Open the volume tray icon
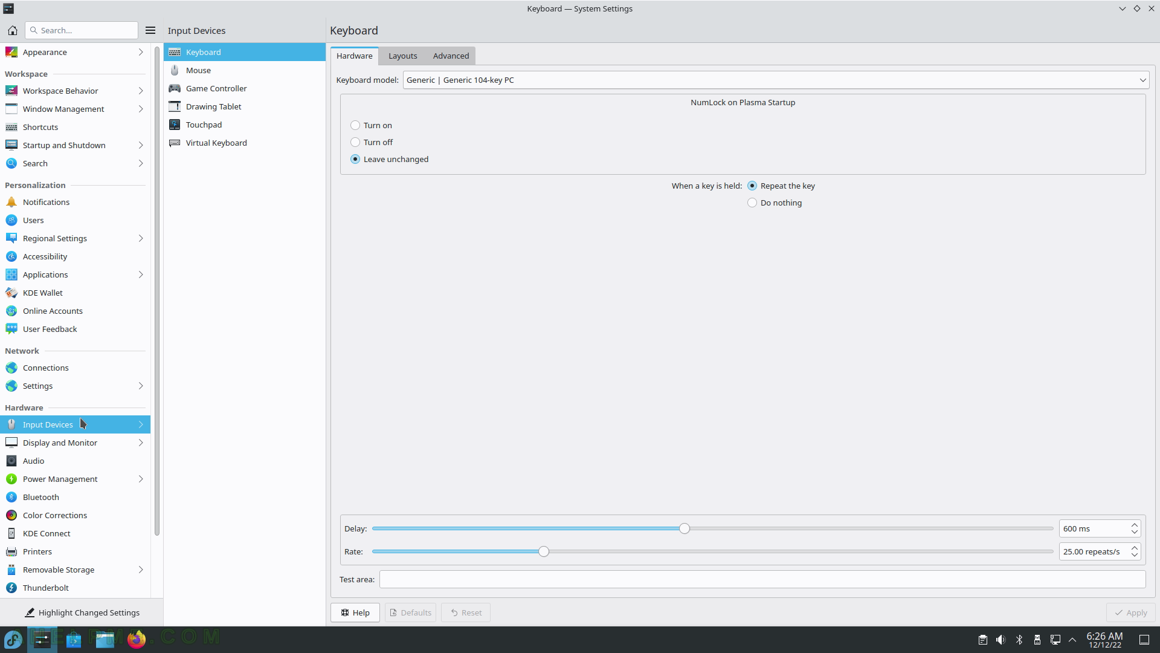The height and width of the screenshot is (653, 1160). [1001, 640]
